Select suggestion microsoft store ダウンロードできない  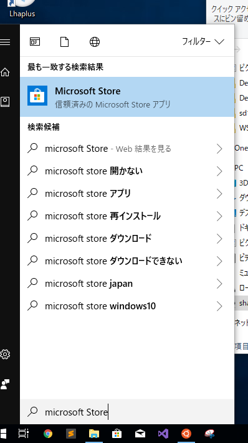[x=127, y=261]
